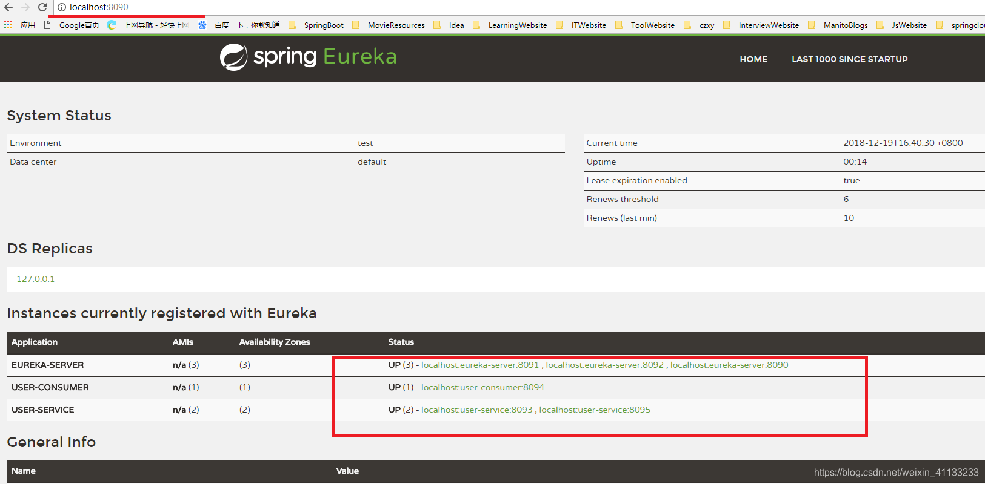Select the Data center value 'default'
This screenshot has height=484, width=985.
[372, 162]
